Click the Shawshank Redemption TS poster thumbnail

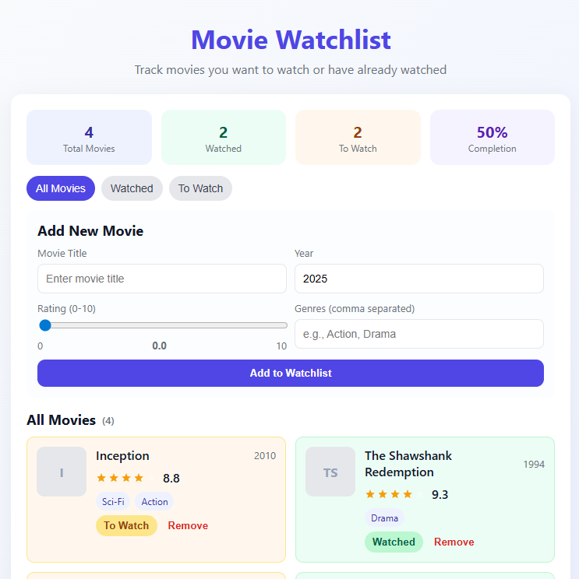[x=330, y=472]
